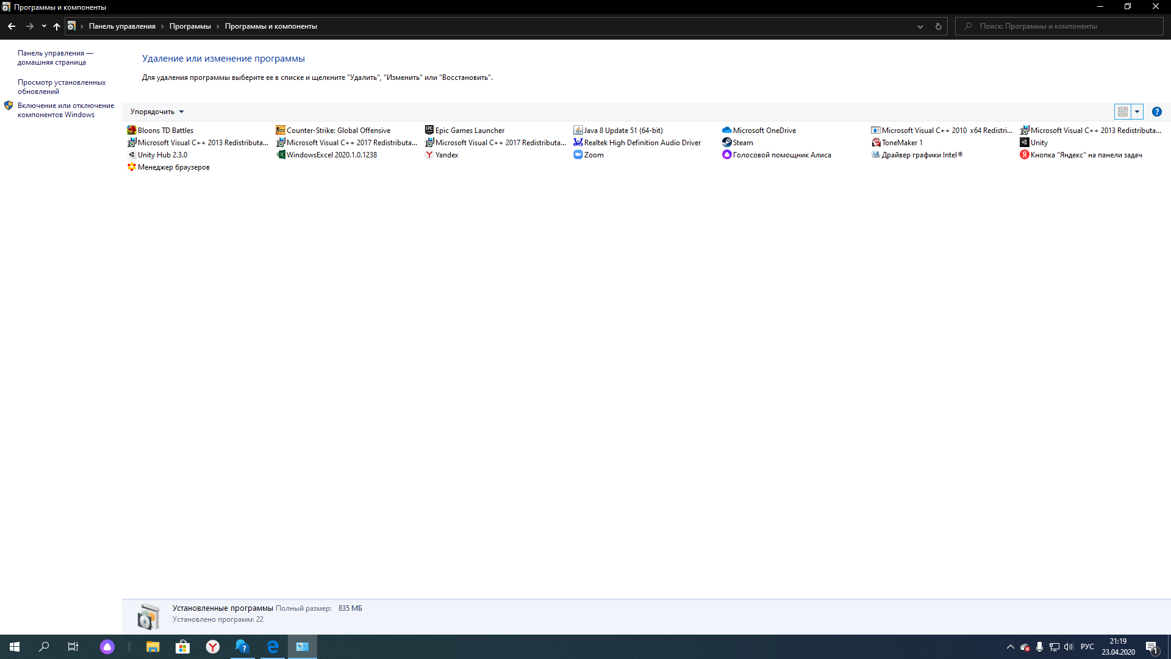Open the microphone tray icon

click(x=1039, y=647)
